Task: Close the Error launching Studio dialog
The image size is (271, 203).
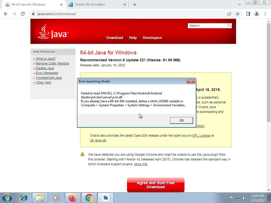Action: (x=191, y=81)
